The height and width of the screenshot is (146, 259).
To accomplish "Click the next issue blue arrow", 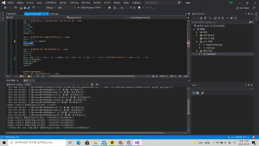I will click(x=43, y=76).
